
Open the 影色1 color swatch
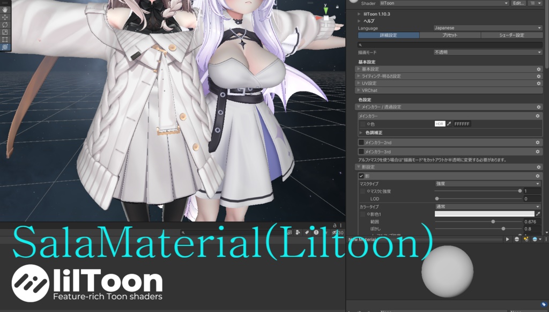485,213
